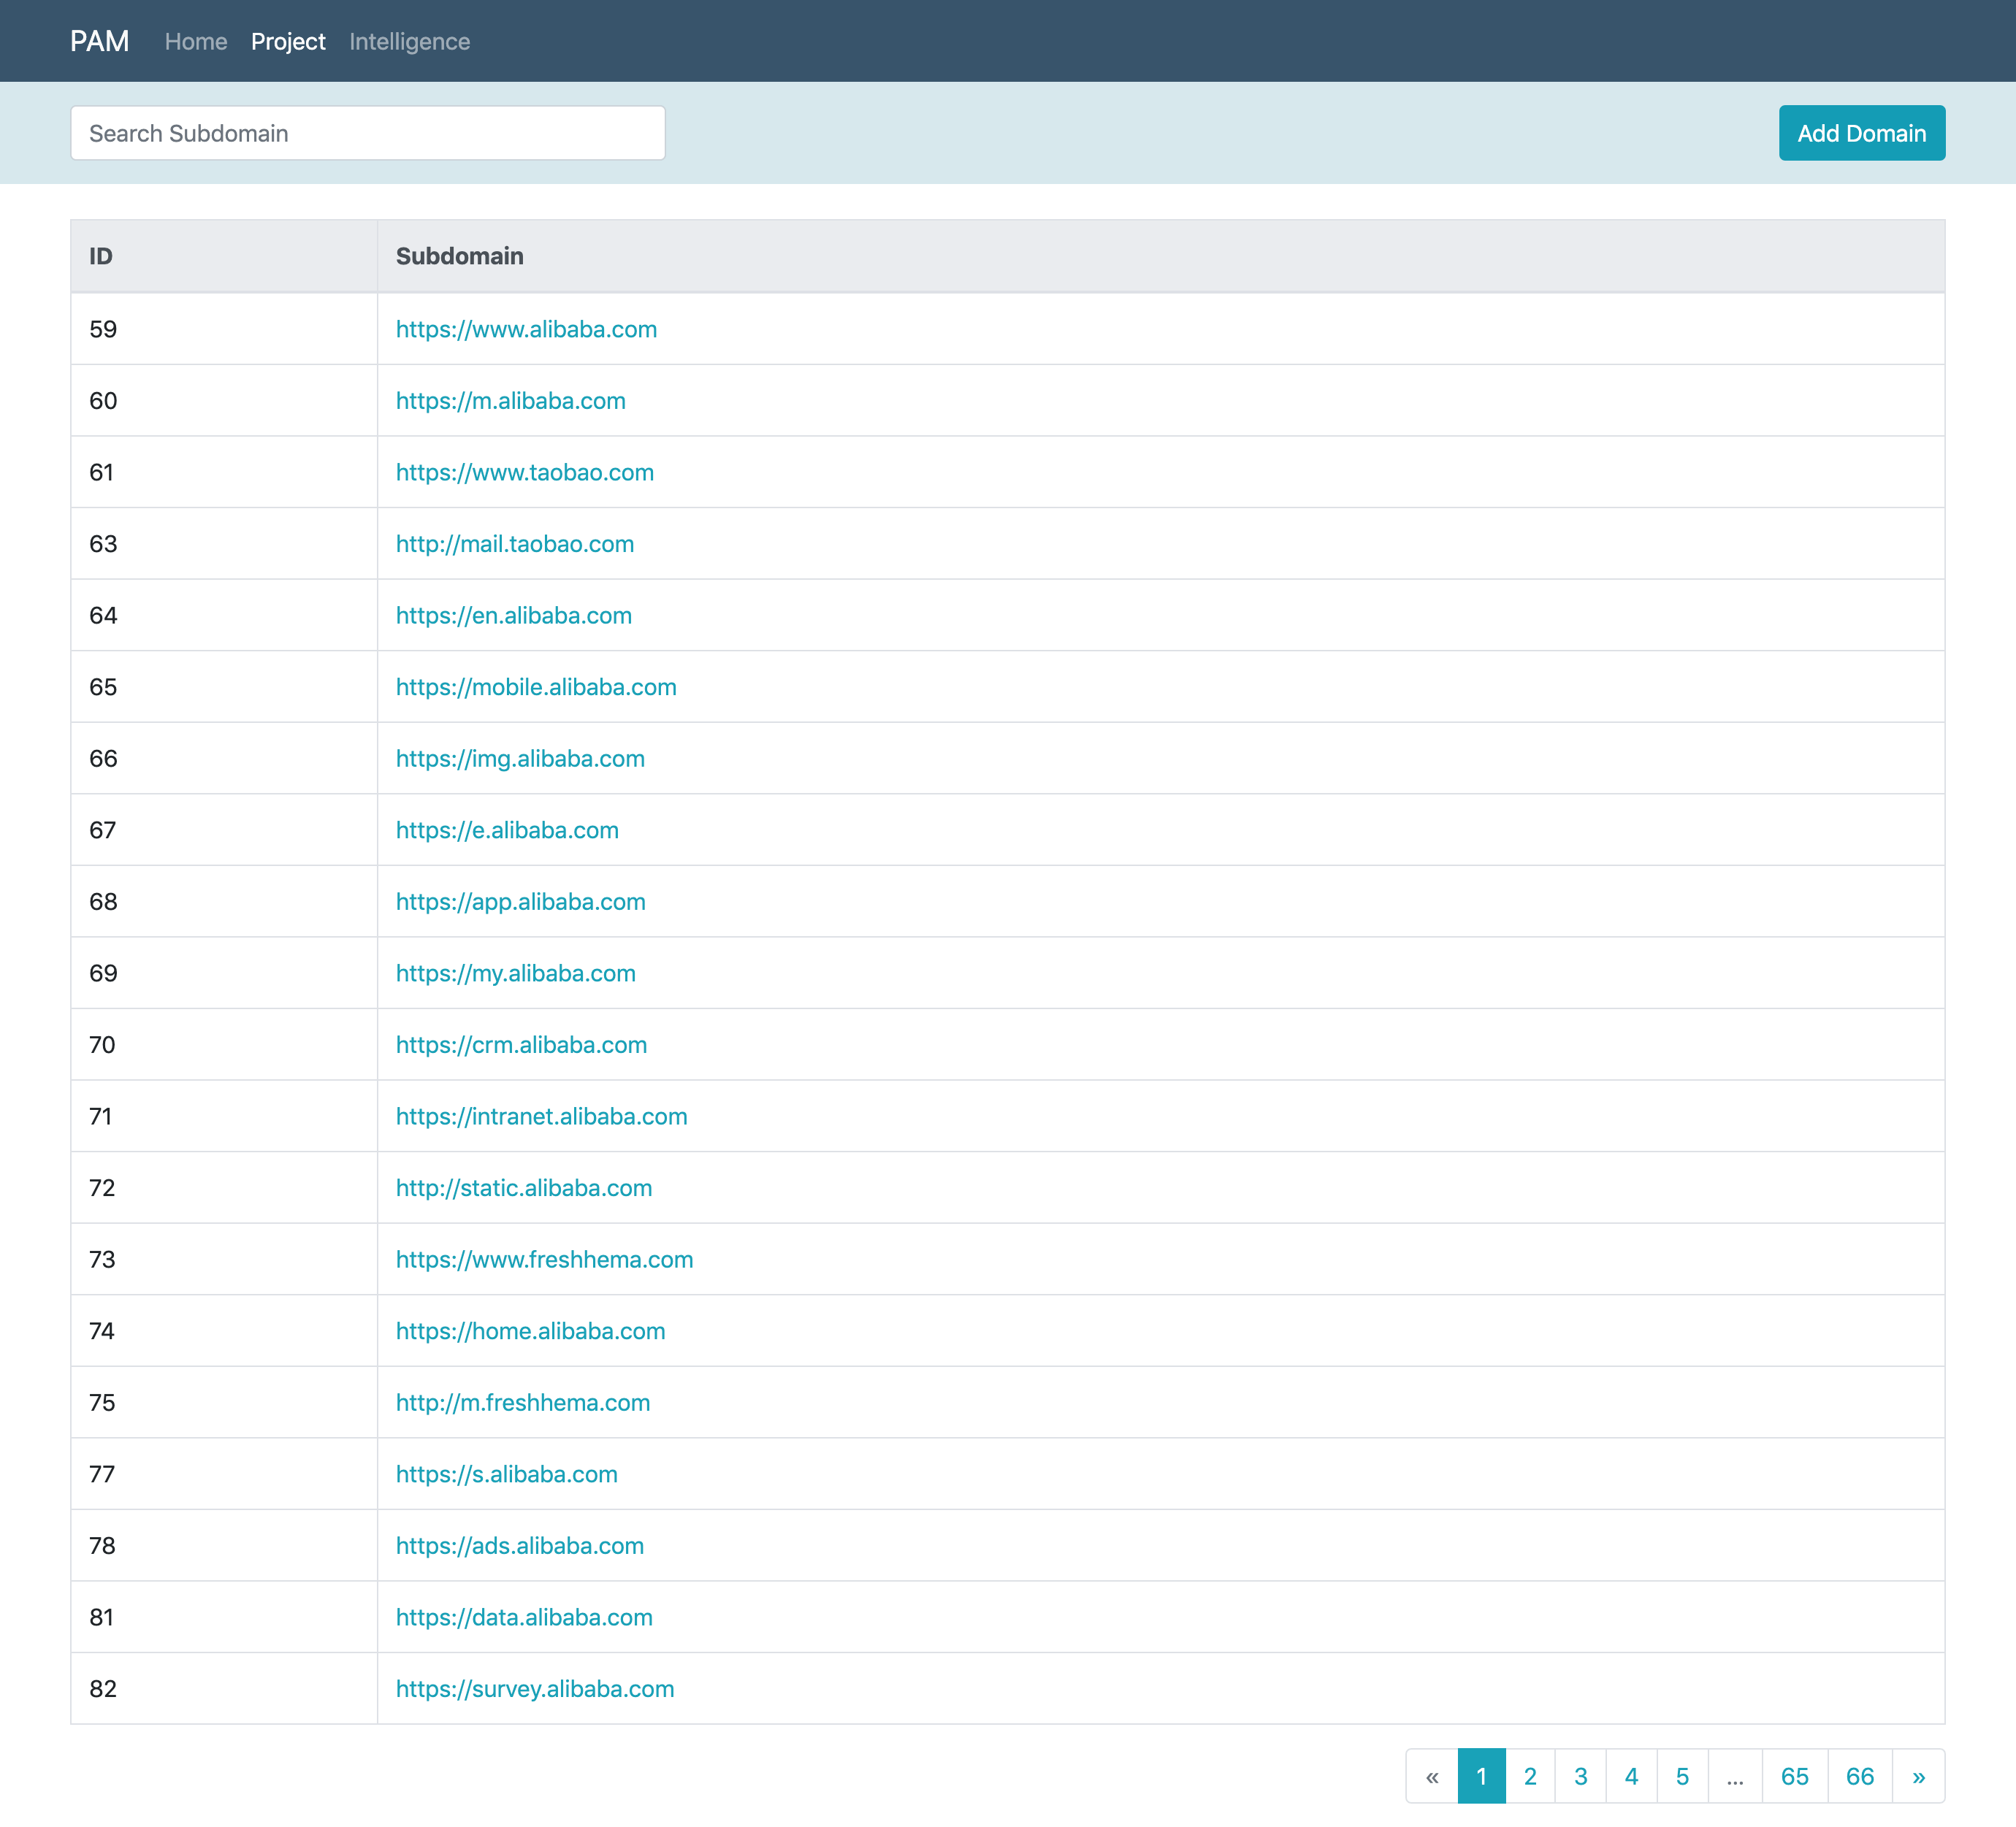This screenshot has height=1827, width=2016.
Task: Go to pagination page 5
Action: pos(1682,1776)
